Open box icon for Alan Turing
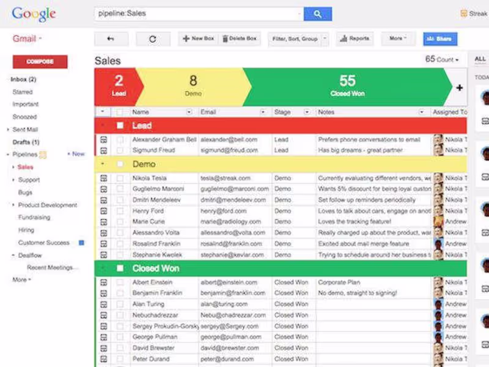 click(x=103, y=304)
